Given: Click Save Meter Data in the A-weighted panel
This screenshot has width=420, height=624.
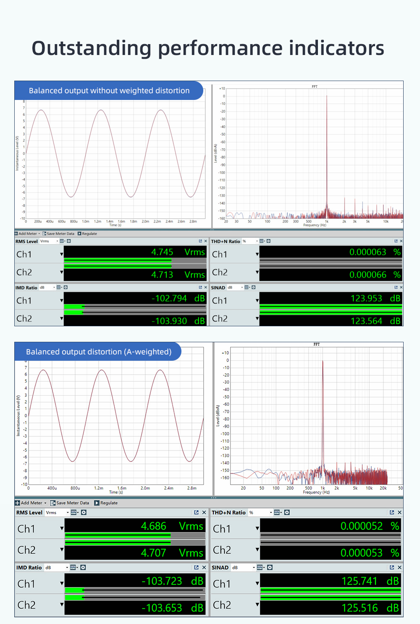Looking at the screenshot, I should click(69, 503).
